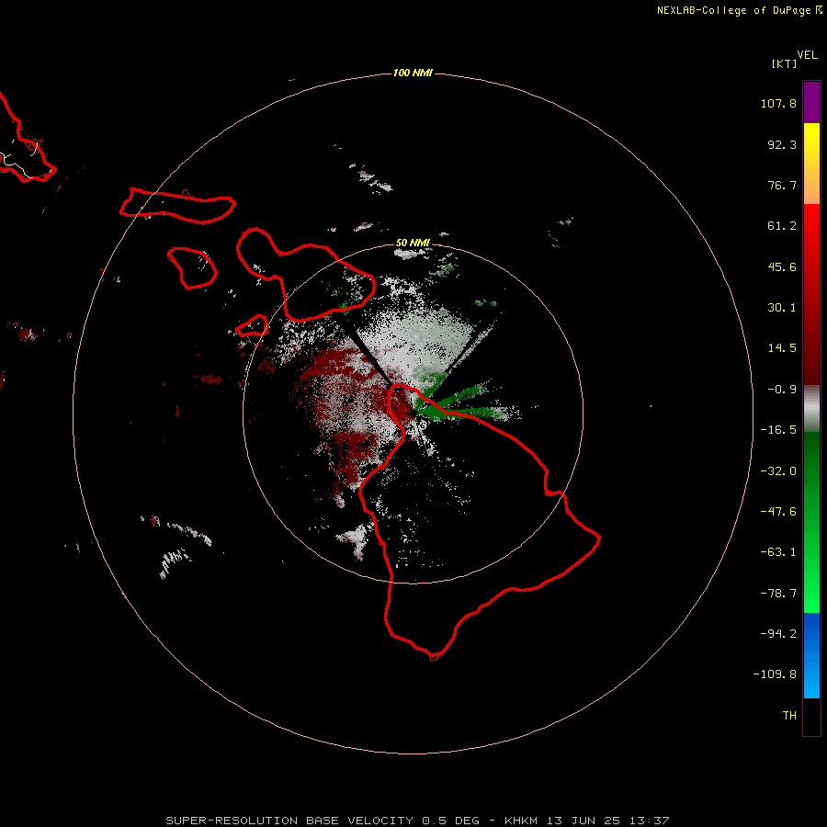Click the -16.5 velocity scale value
Screen dimensions: 827x827
click(x=778, y=430)
